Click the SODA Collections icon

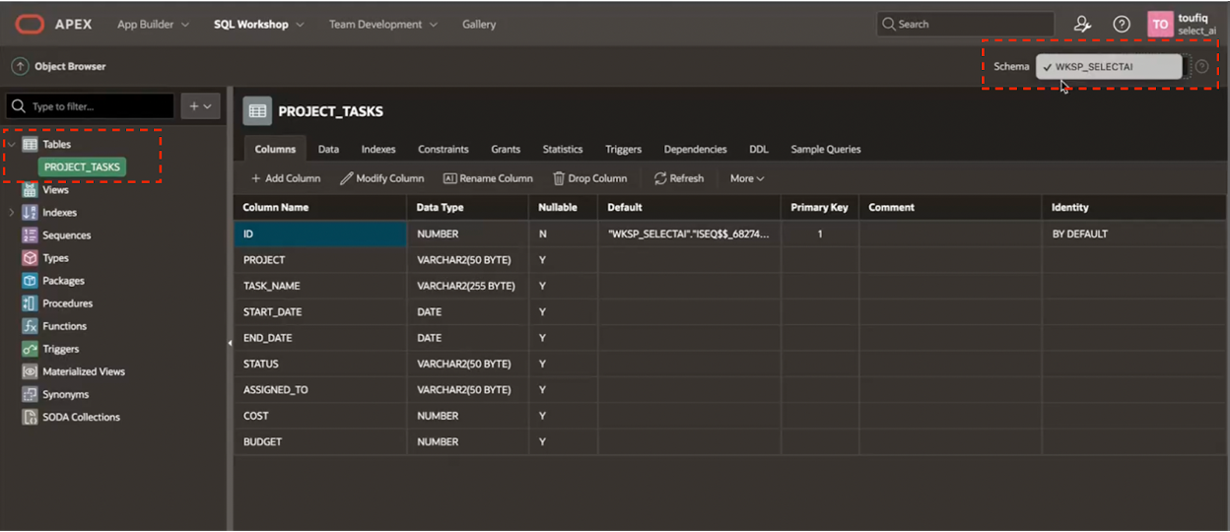tap(30, 417)
